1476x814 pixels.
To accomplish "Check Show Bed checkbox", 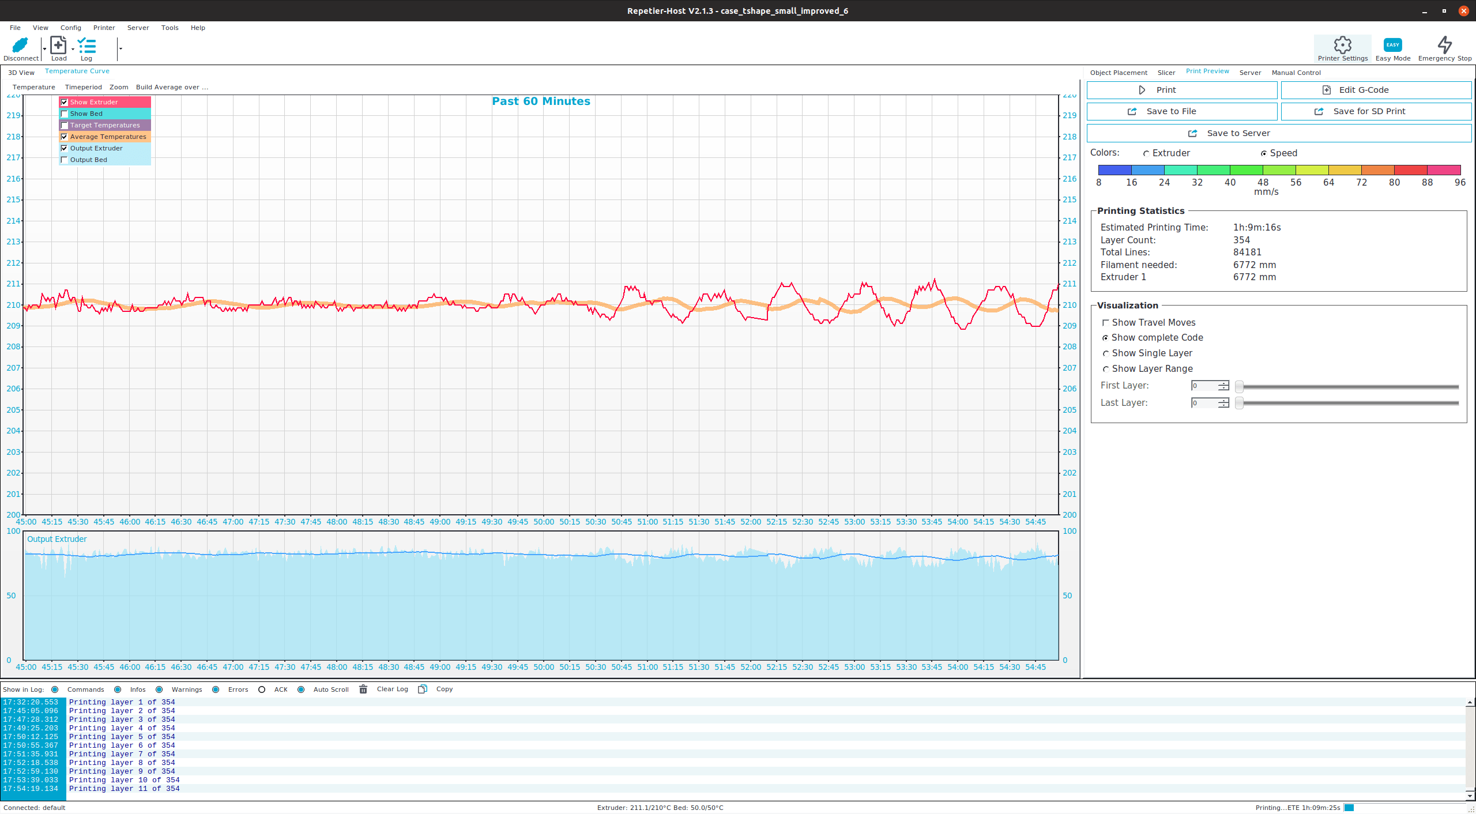I will pos(65,114).
